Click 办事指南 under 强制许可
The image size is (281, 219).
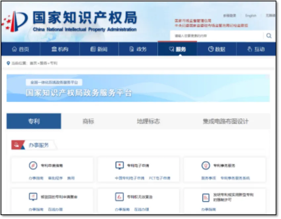click(209, 210)
